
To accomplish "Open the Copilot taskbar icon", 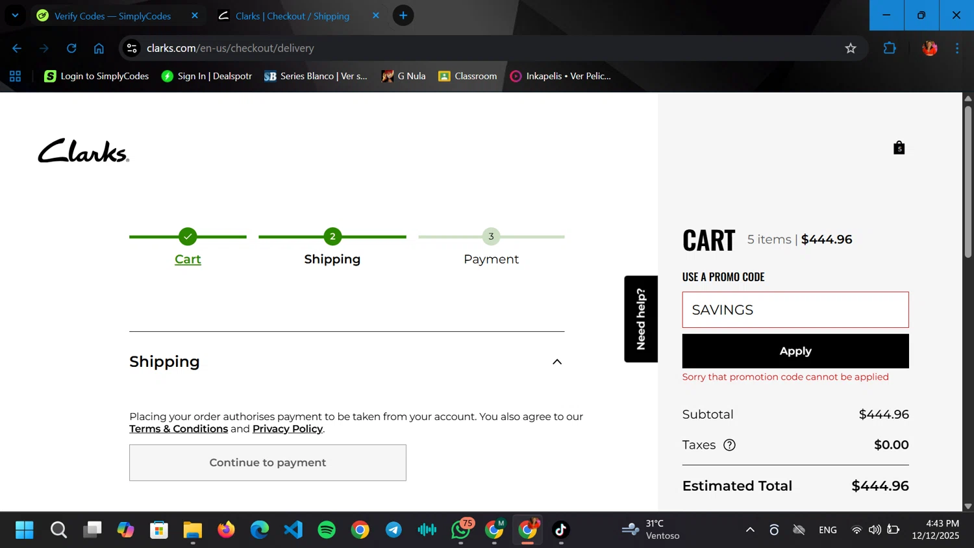I will pos(125,530).
